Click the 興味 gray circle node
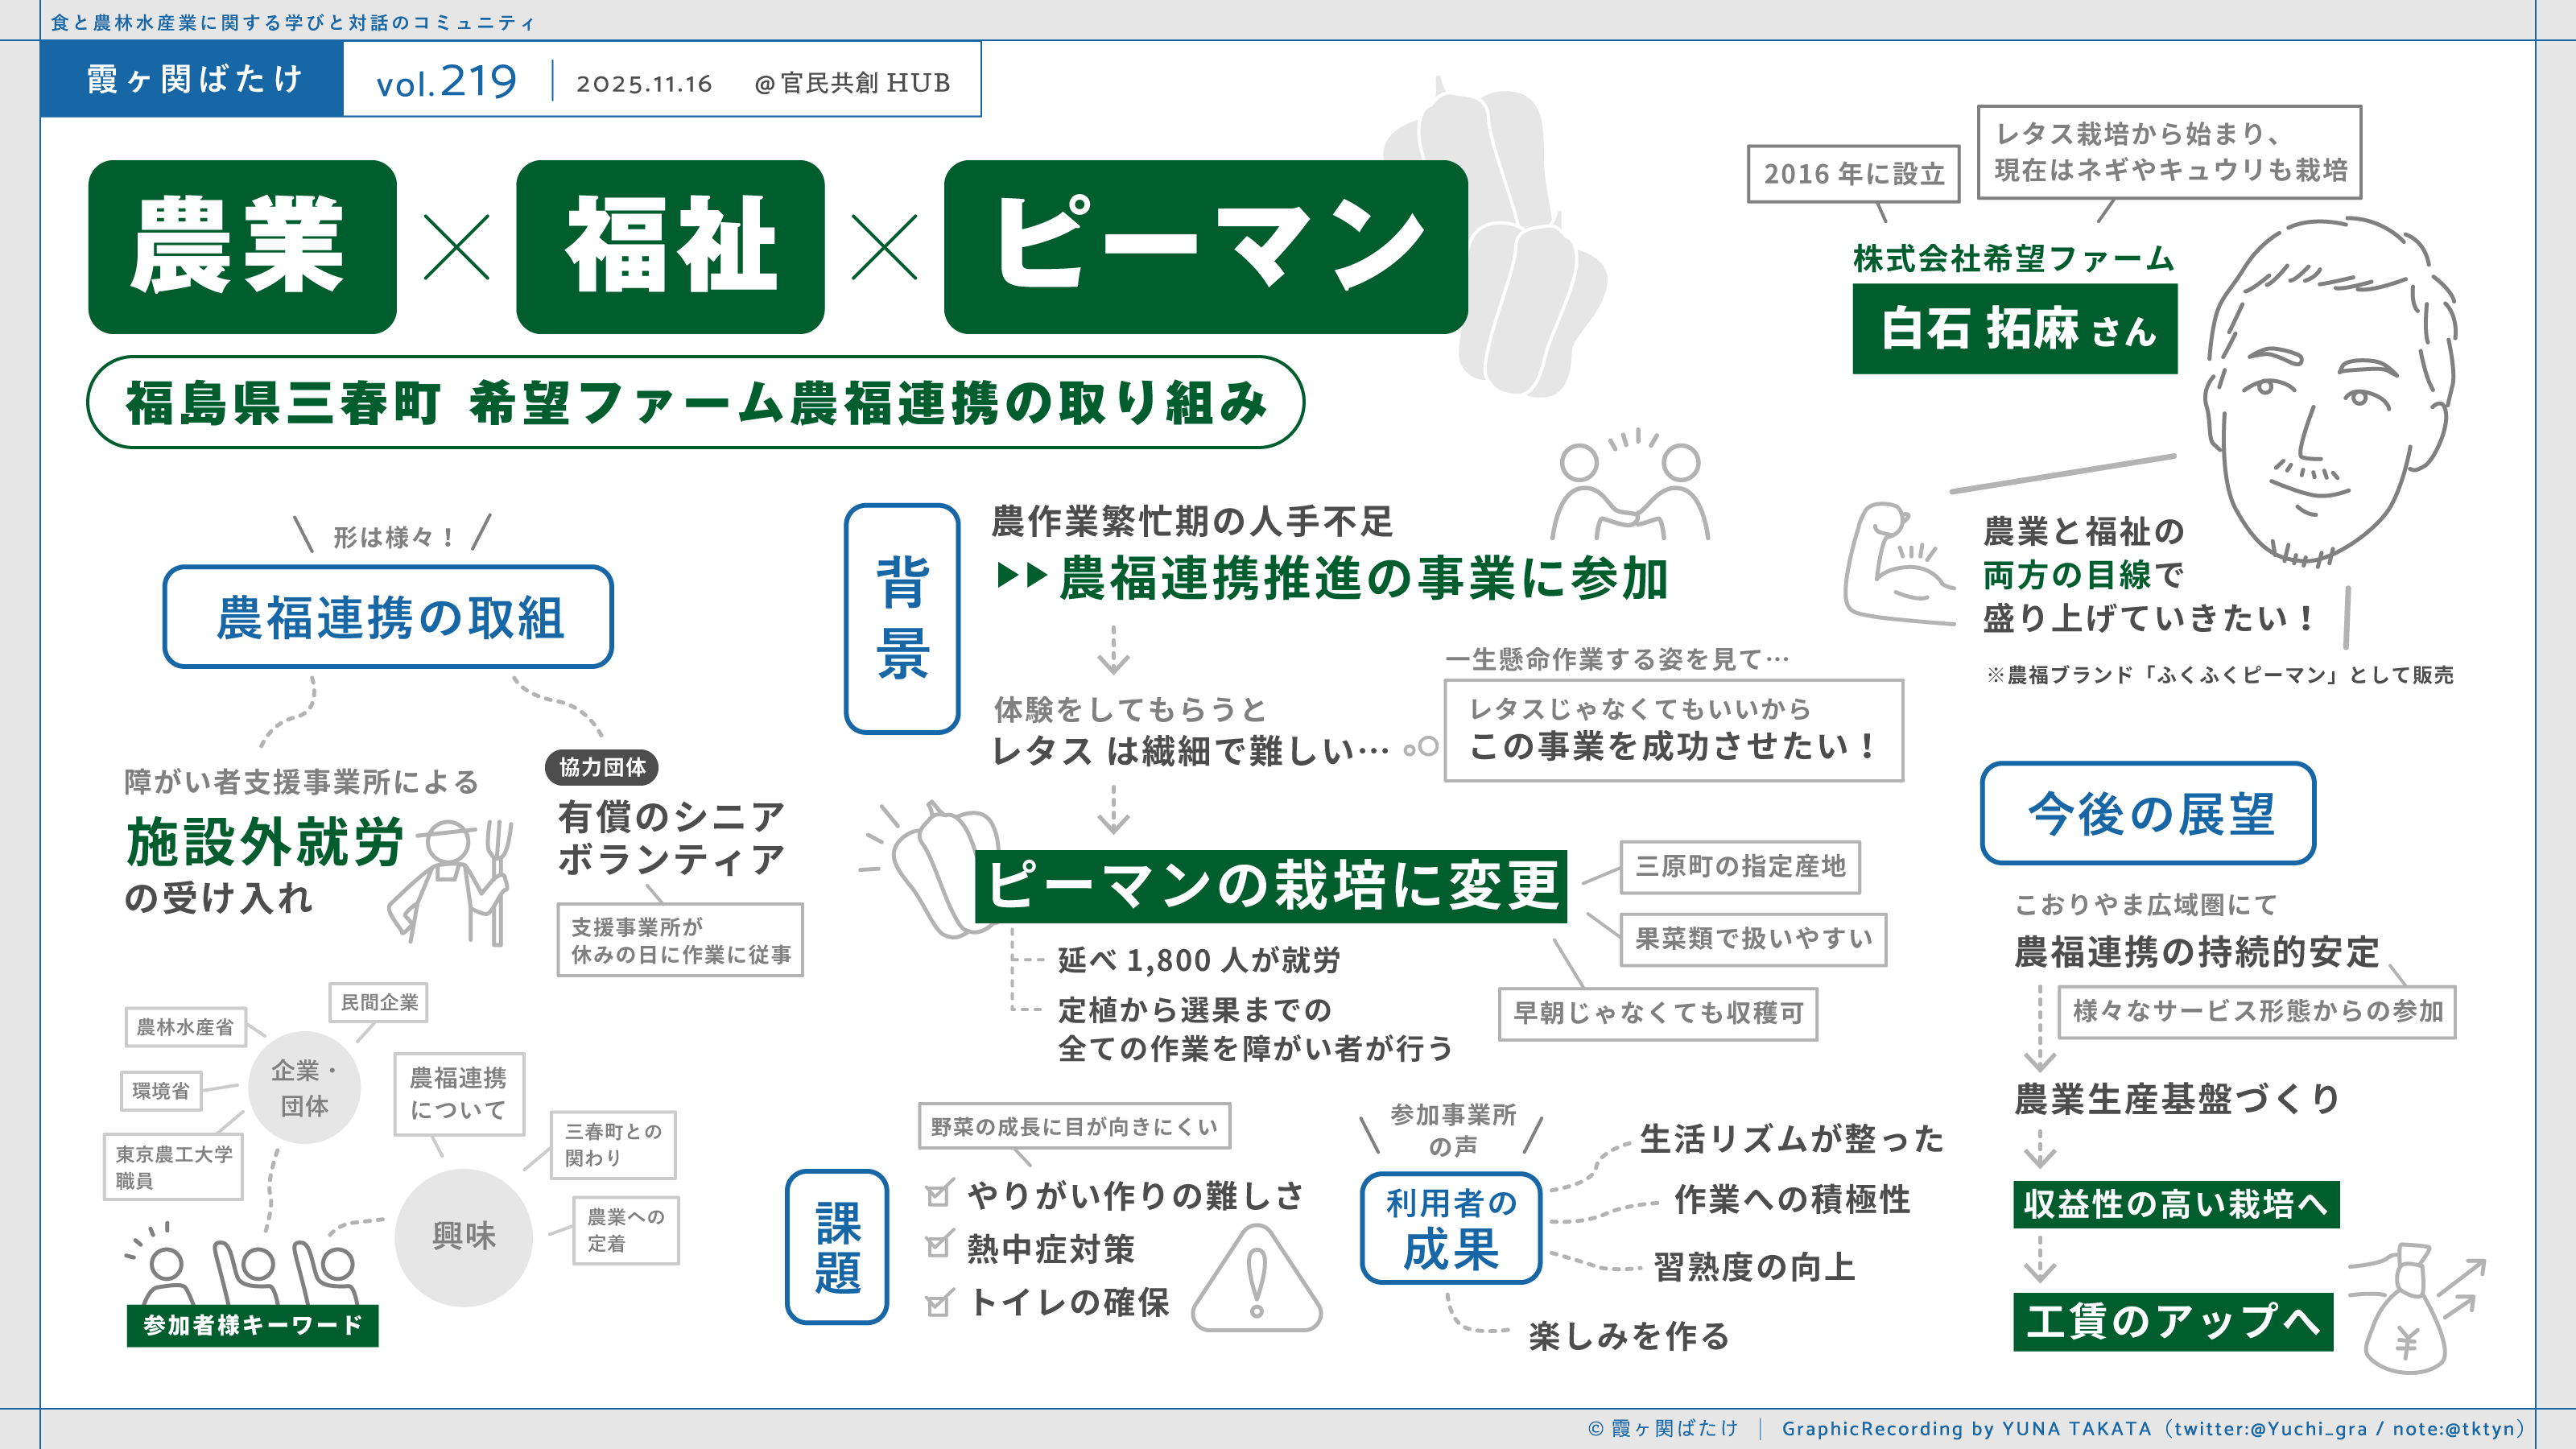The image size is (2576, 1449). pos(463,1237)
